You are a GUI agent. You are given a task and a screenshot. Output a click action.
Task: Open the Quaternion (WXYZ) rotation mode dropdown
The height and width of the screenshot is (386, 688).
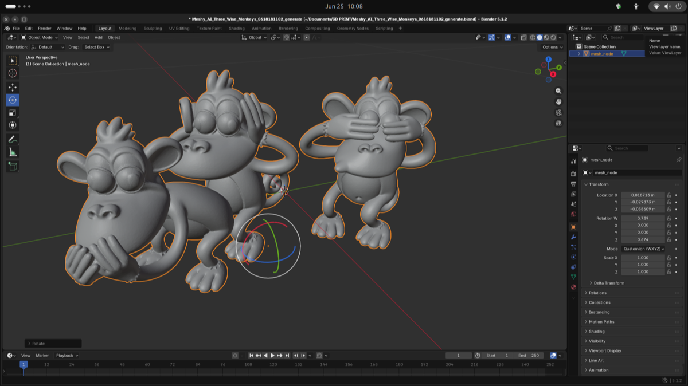(x=643, y=249)
